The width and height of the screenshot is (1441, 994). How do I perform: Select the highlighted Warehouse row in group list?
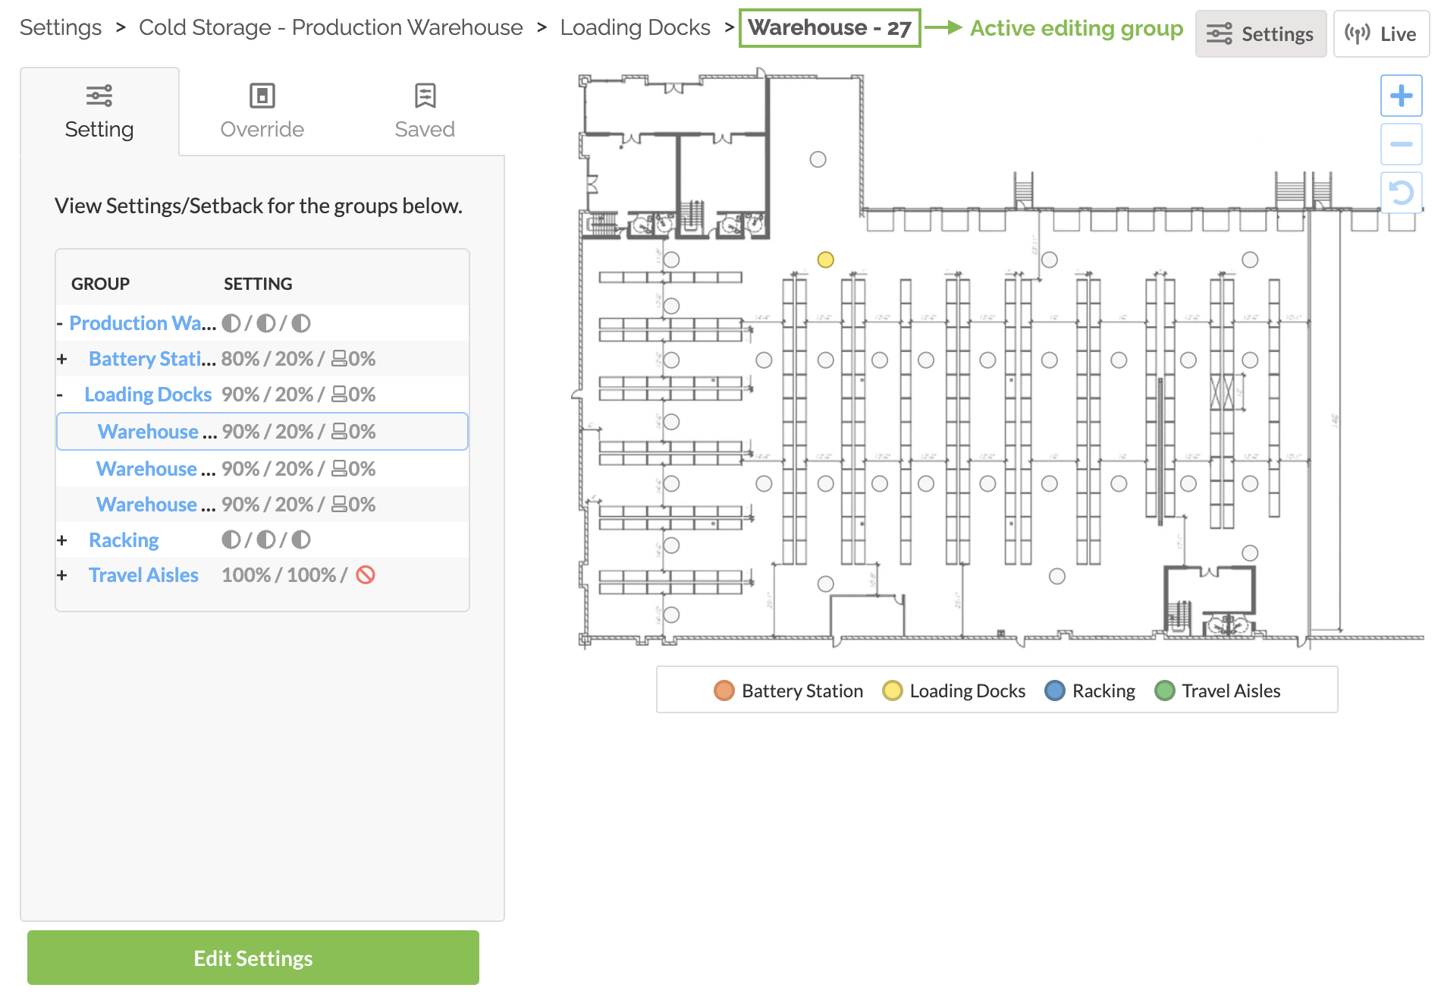pyautogui.click(x=262, y=432)
